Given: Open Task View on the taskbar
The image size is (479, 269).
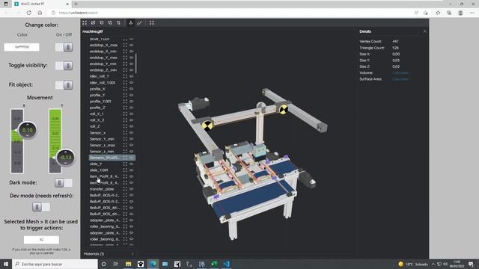Looking at the screenshot, I should point(116,264).
